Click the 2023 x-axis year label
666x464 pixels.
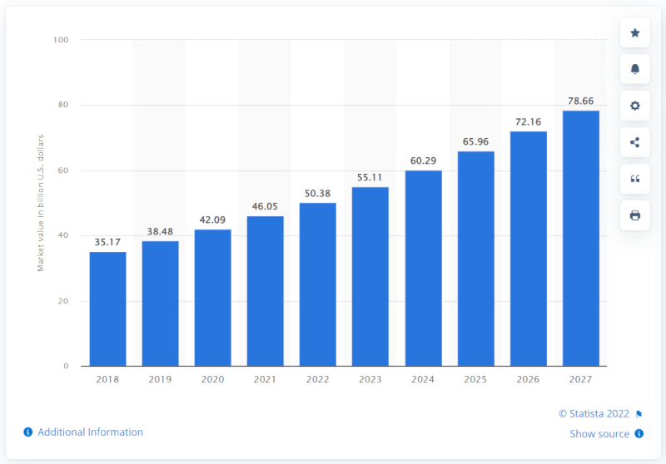point(370,379)
